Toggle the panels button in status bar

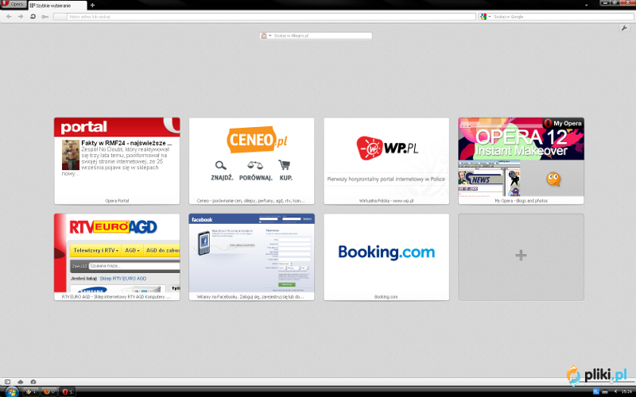tap(7, 382)
